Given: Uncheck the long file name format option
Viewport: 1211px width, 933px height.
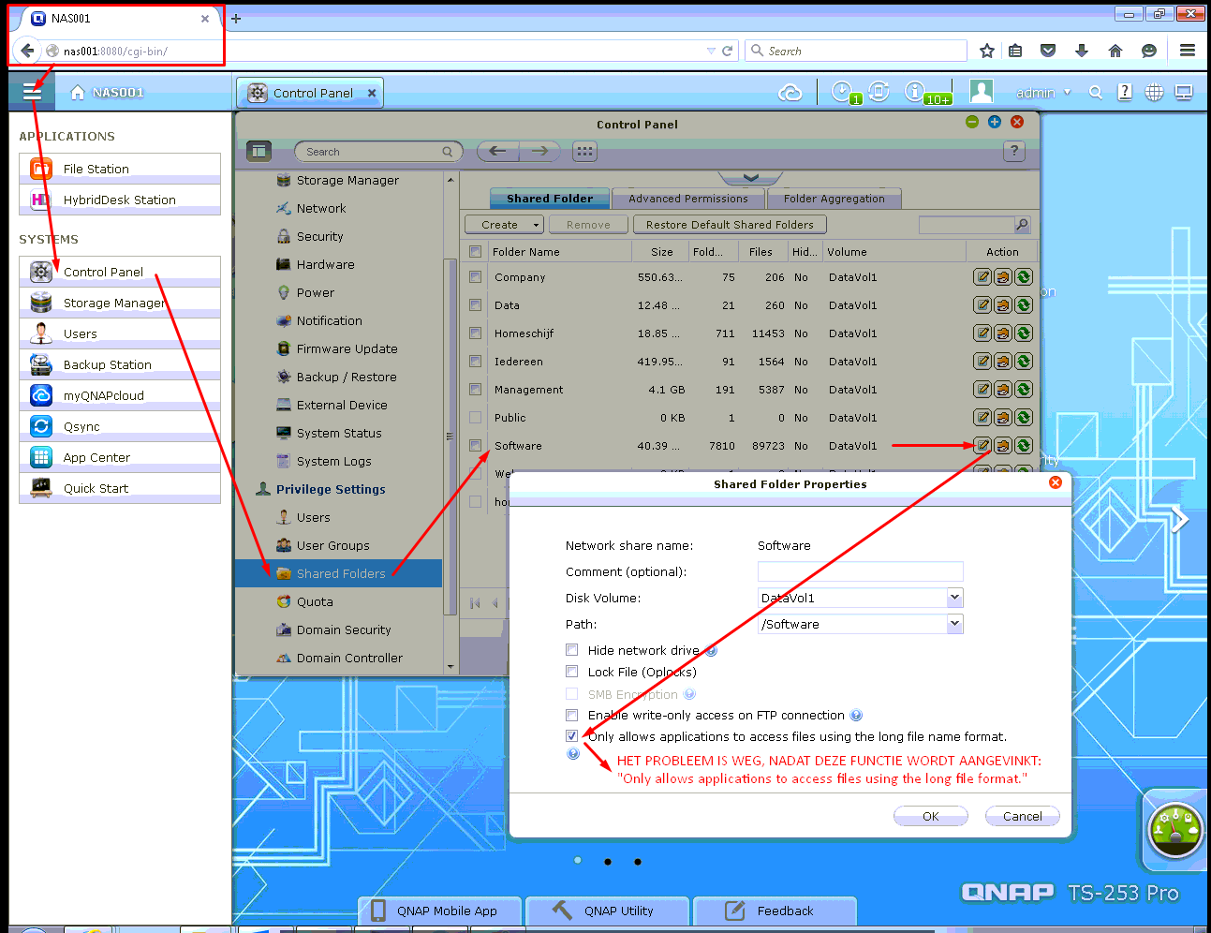Looking at the screenshot, I should pos(572,736).
